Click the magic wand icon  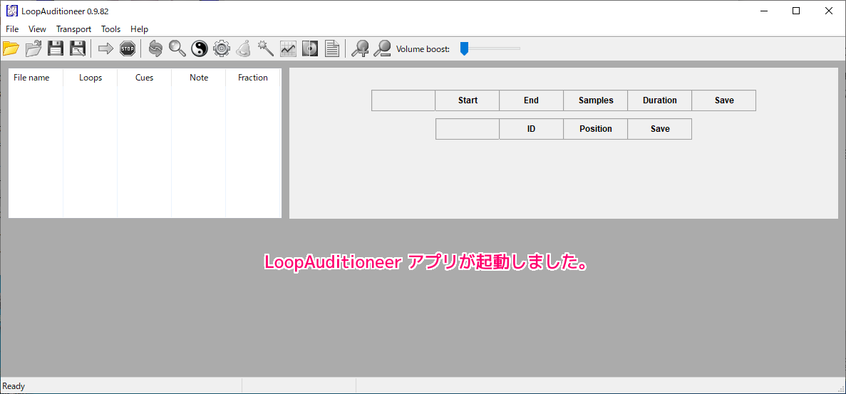tap(266, 48)
